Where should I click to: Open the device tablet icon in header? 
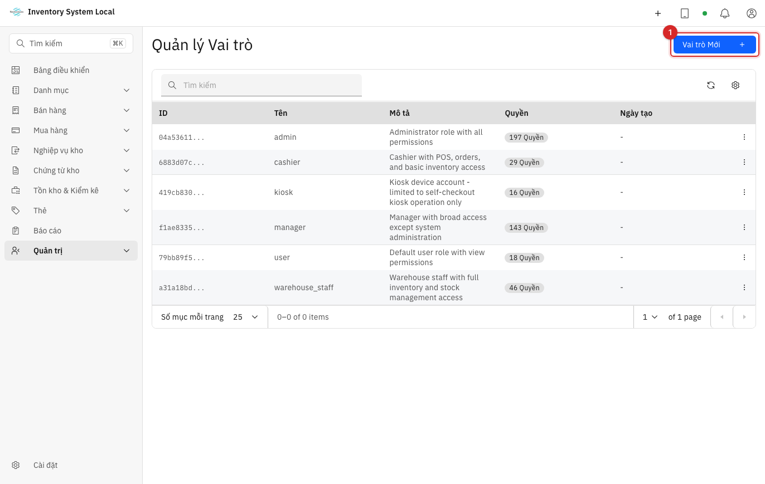[685, 13]
